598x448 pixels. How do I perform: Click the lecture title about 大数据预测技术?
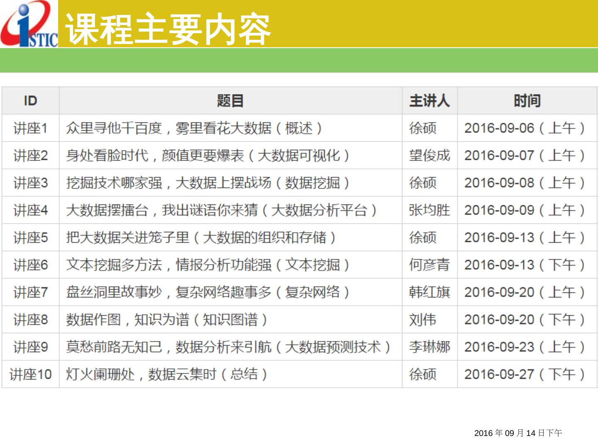point(228,347)
